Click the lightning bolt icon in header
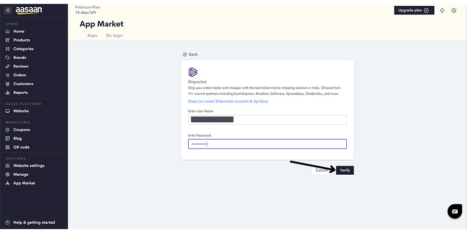Image resolution: width=467 pixels, height=233 pixels. tap(442, 10)
